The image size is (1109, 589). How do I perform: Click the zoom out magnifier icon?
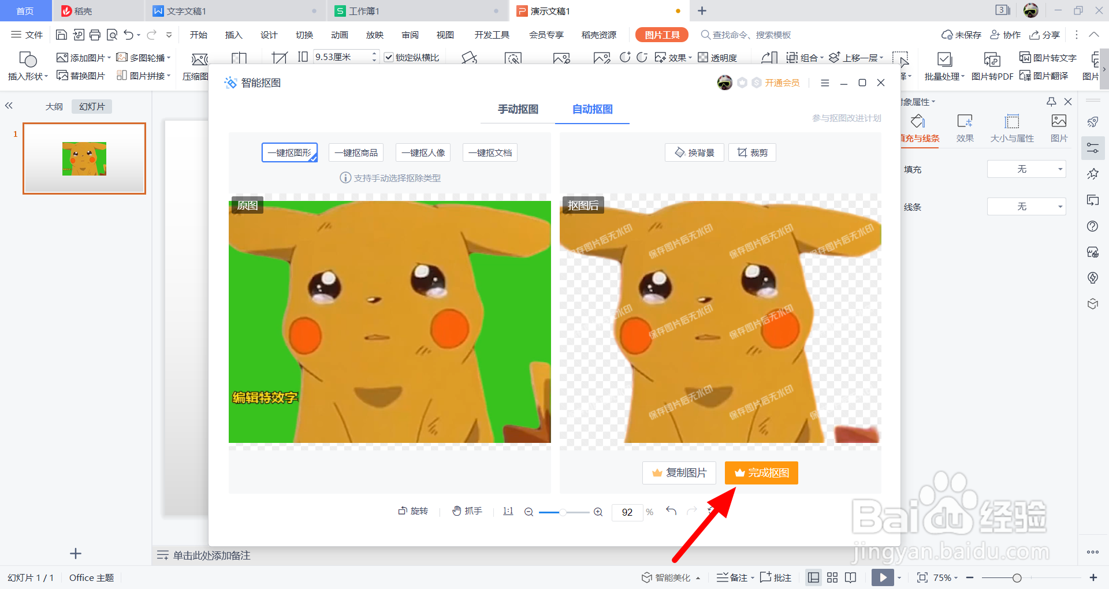(x=529, y=512)
